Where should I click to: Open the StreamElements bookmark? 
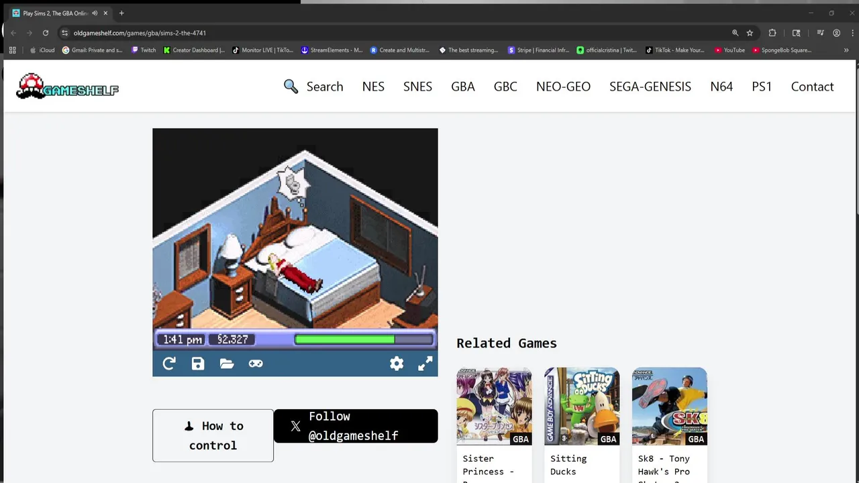[332, 50]
